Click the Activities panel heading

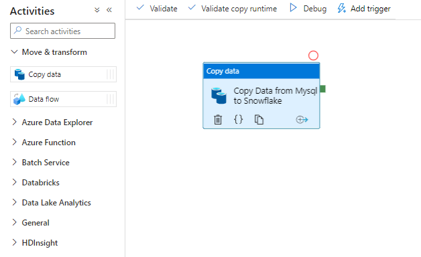[x=32, y=11]
